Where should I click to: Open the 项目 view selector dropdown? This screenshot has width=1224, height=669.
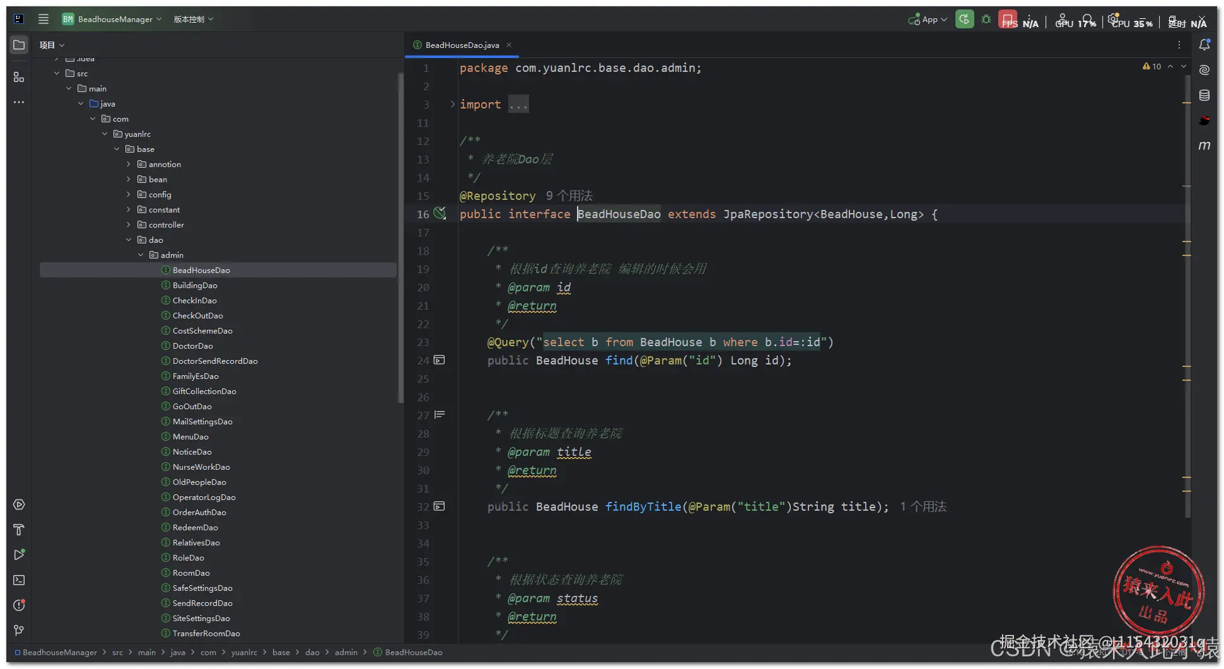52,45
